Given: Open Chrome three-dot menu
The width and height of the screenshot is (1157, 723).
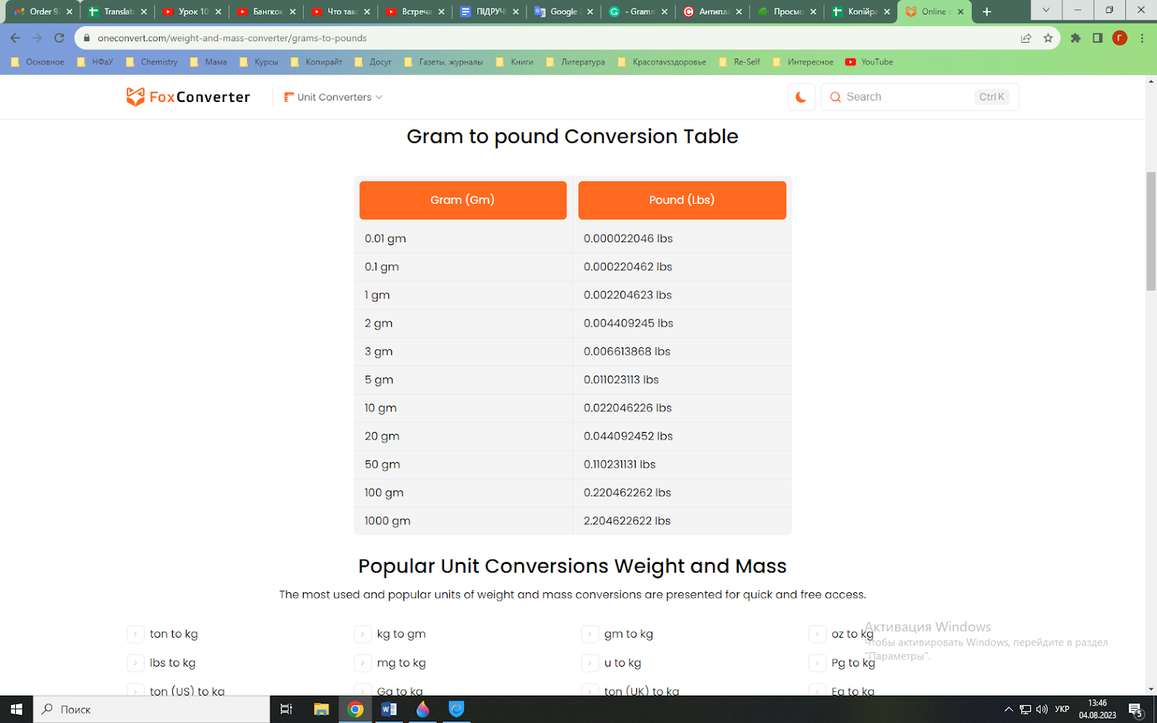Looking at the screenshot, I should pyautogui.click(x=1142, y=38).
